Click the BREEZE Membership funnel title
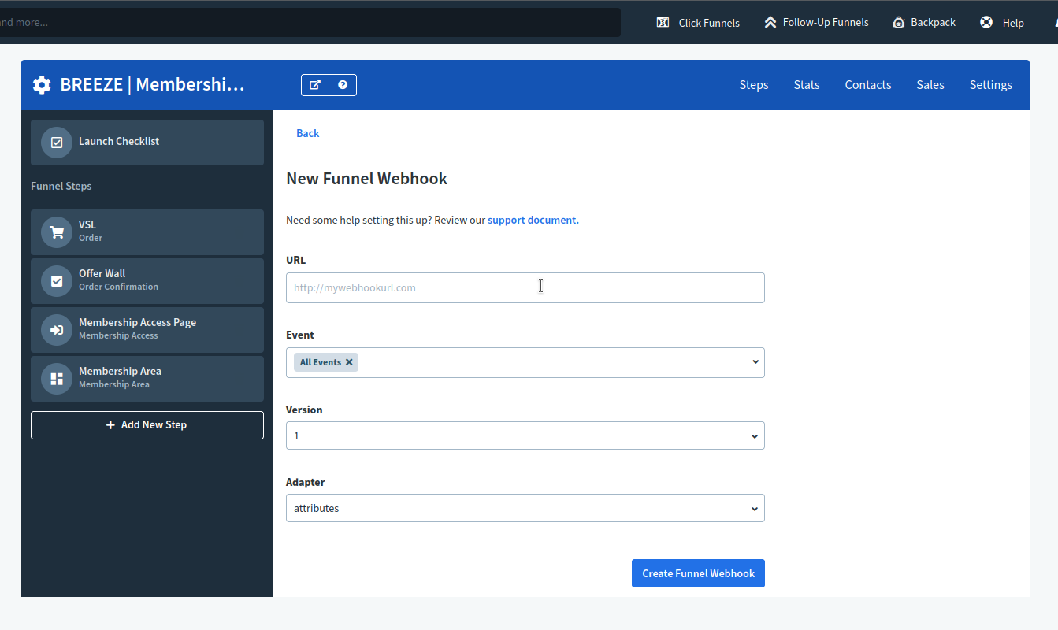Image resolution: width=1058 pixels, height=630 pixels. (152, 85)
